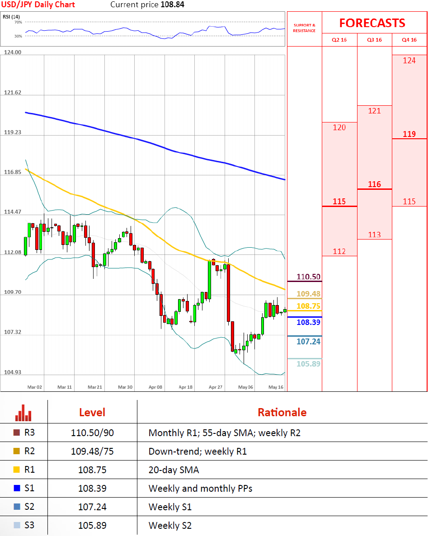Click the 119.23 price axis label
Viewport: 428px width, 536px height.
coord(13,132)
